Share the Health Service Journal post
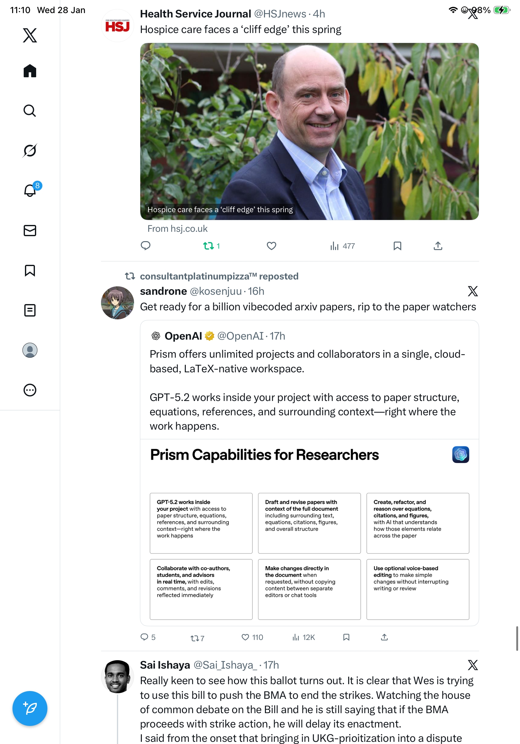The height and width of the screenshot is (744, 520). [x=438, y=246]
